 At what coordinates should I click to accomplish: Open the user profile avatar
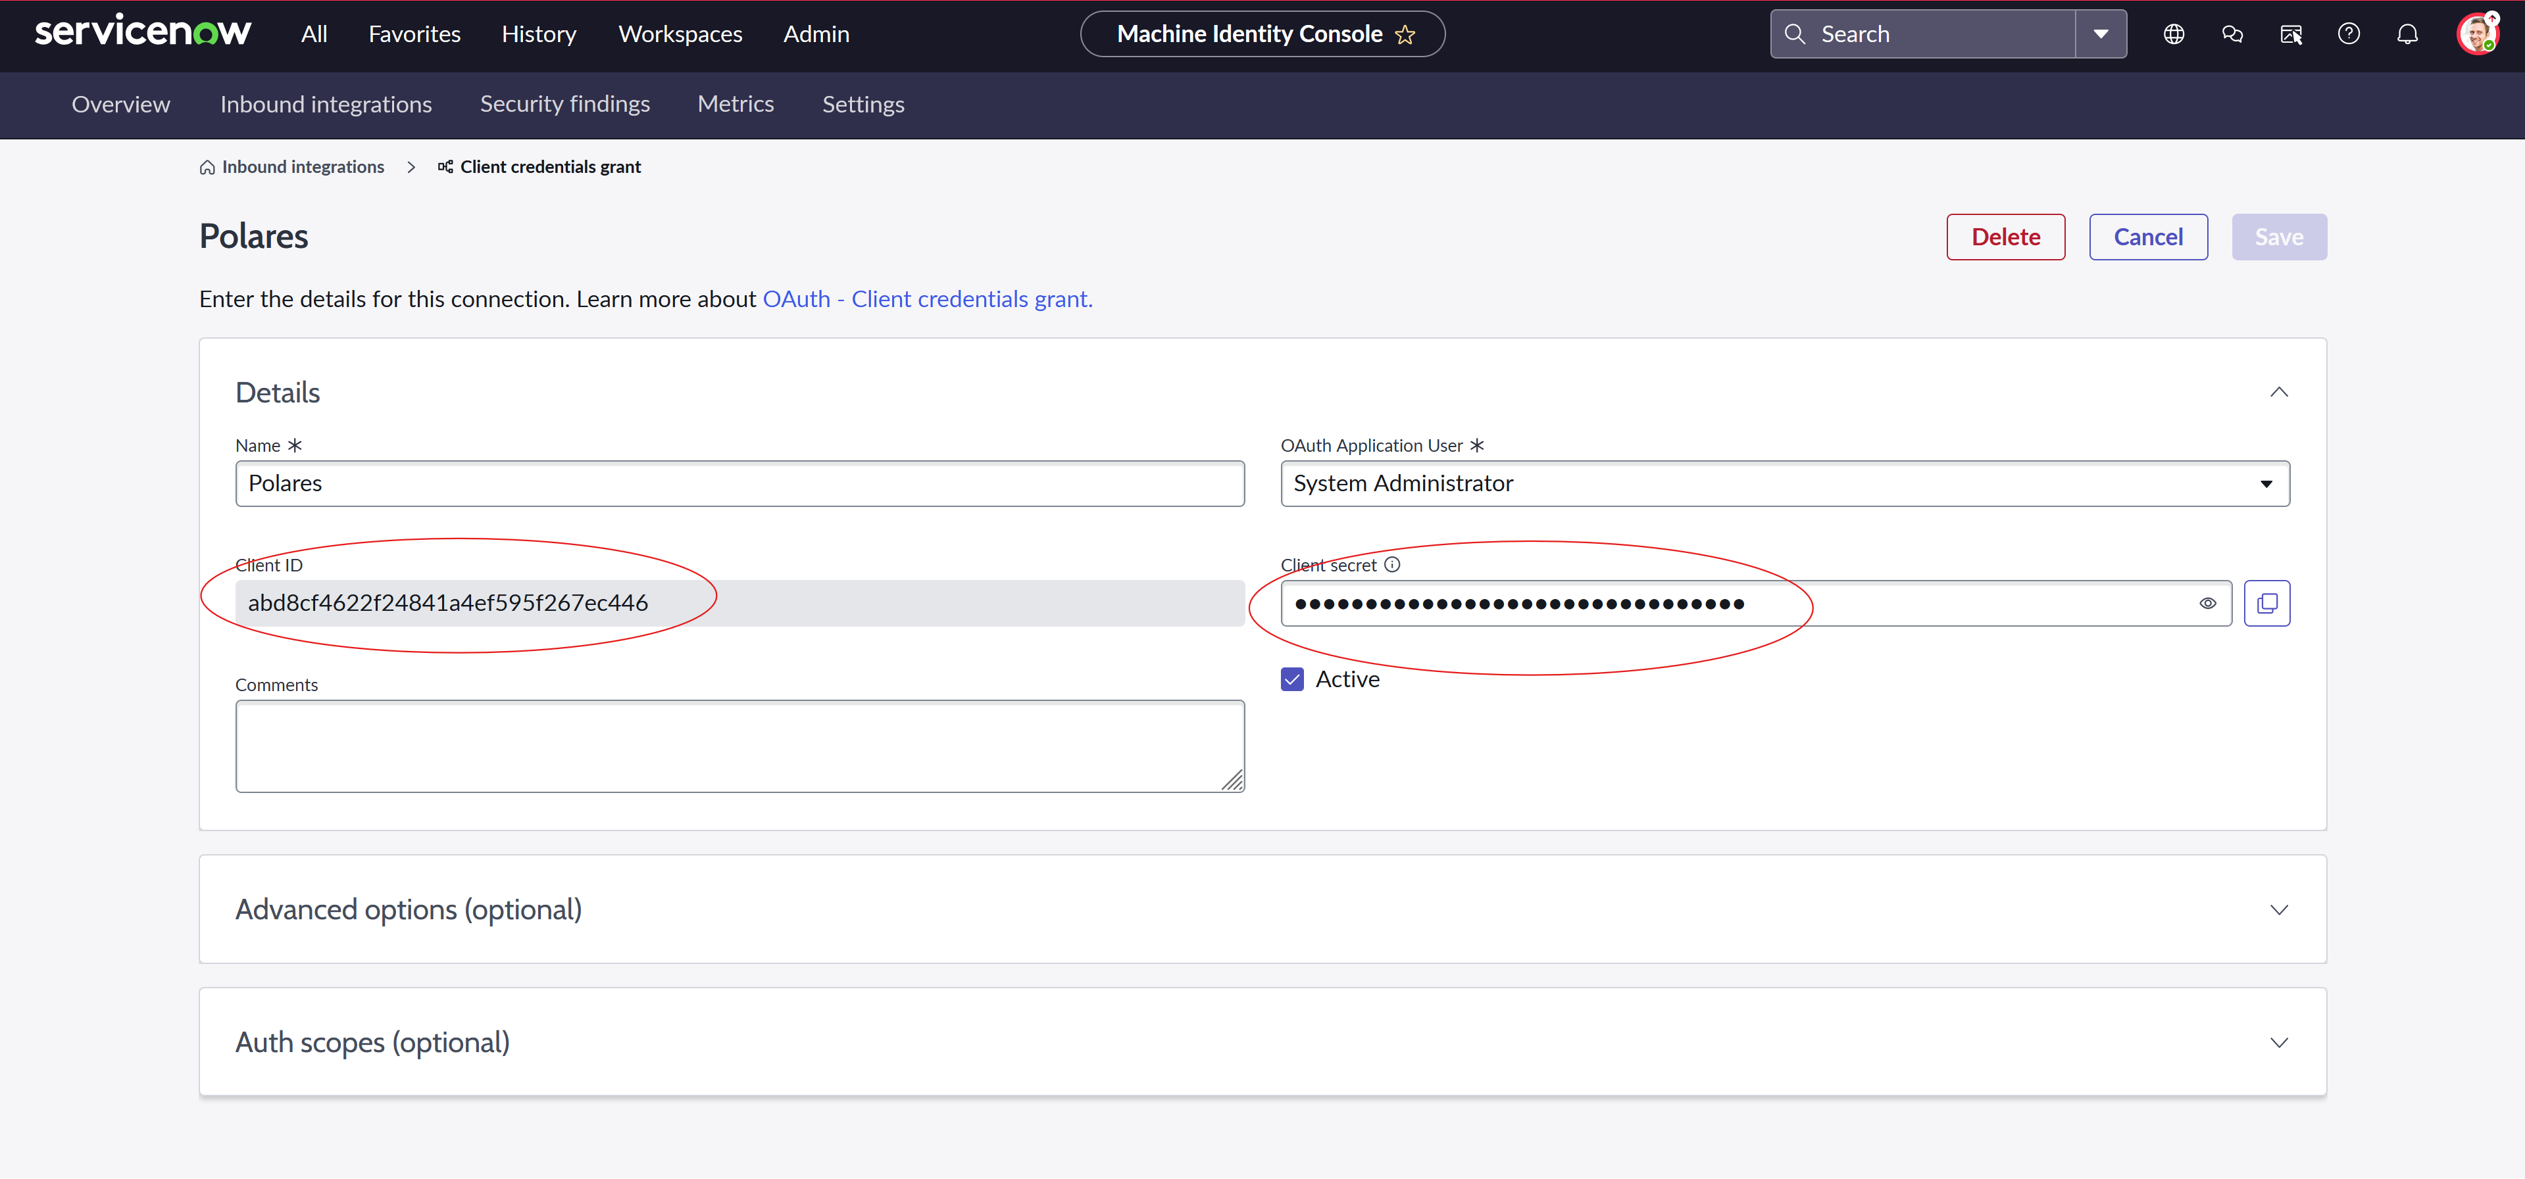coord(2476,34)
